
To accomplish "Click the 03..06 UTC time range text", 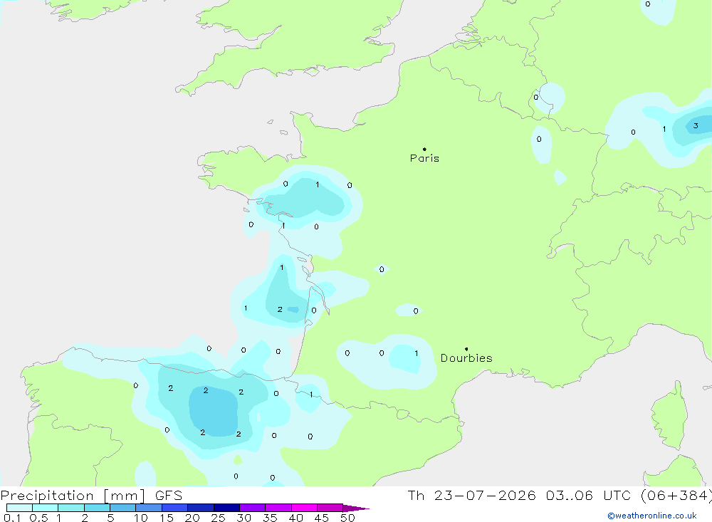I will coord(589,496).
